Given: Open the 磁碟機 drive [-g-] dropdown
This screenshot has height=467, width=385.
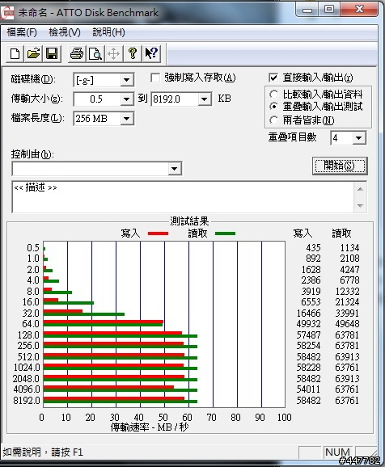Looking at the screenshot, I should (x=127, y=80).
